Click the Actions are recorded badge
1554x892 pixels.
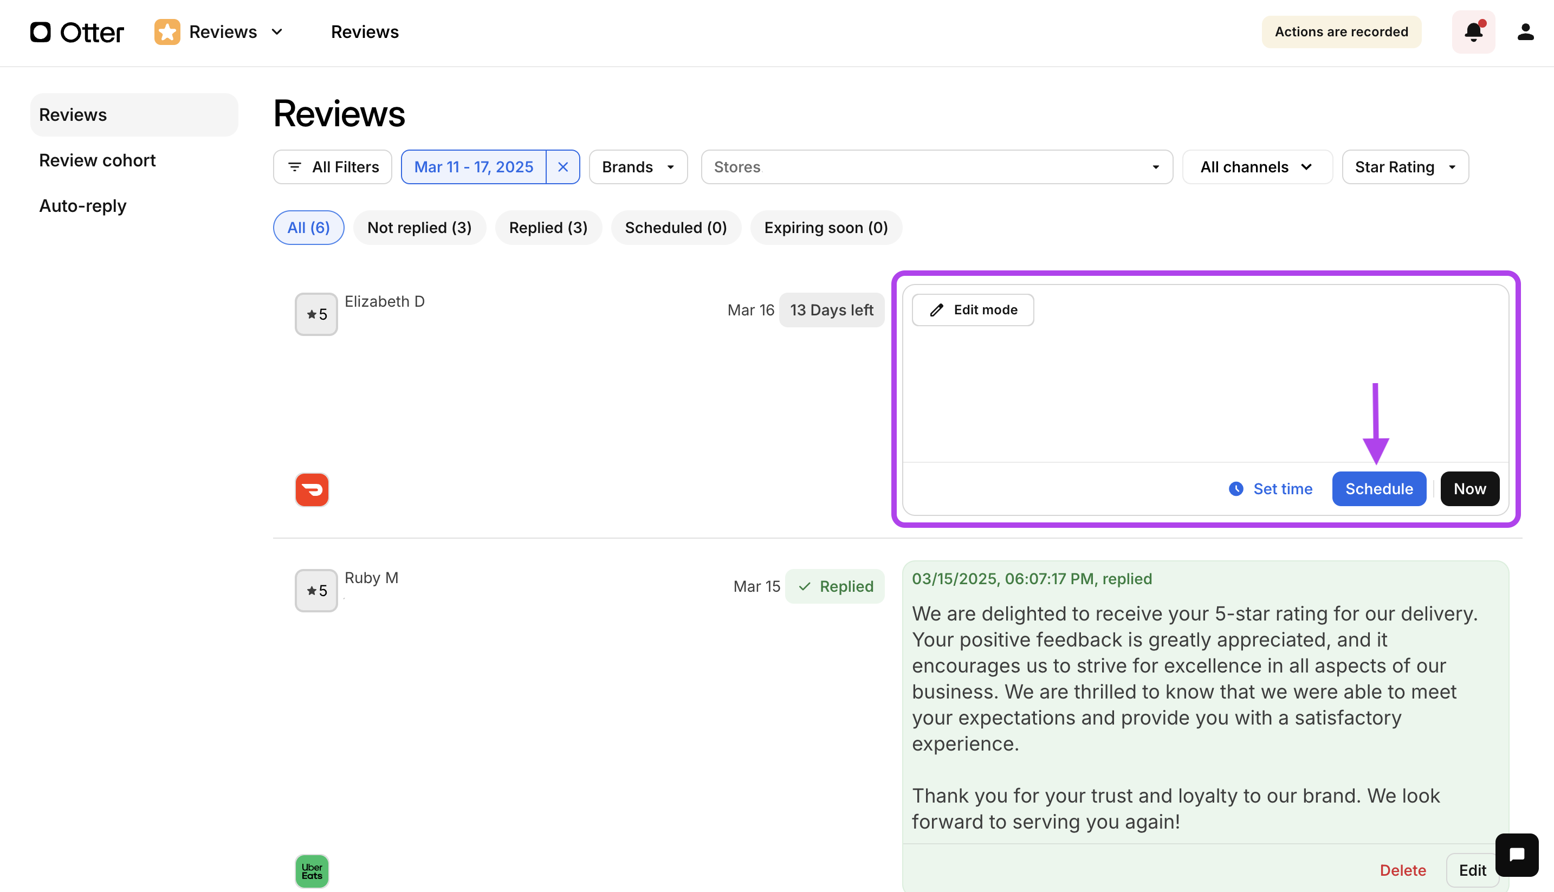1342,32
